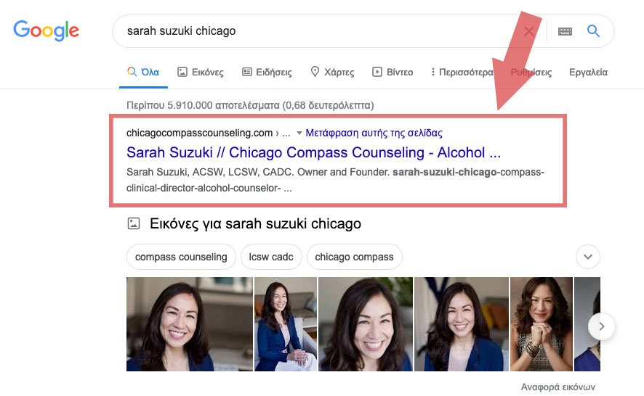Click next arrow on image carousel
The height and width of the screenshot is (396, 644).
[601, 326]
